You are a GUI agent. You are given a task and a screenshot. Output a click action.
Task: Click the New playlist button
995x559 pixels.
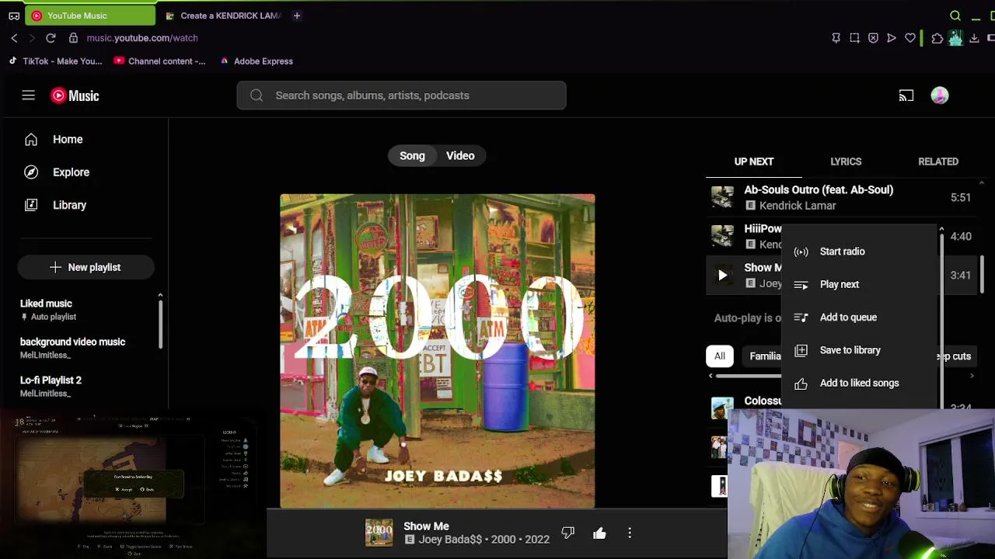[86, 267]
